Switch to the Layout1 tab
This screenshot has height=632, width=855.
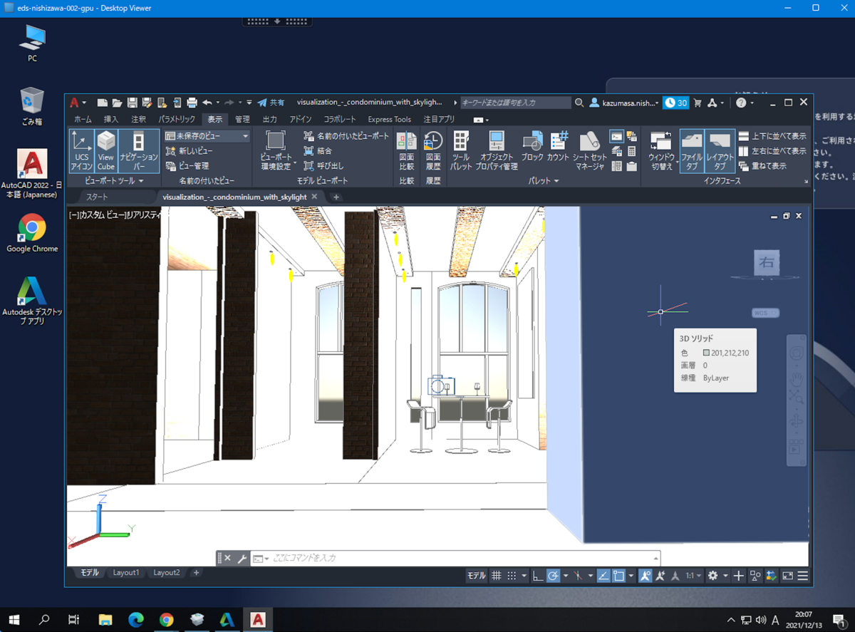pos(126,573)
